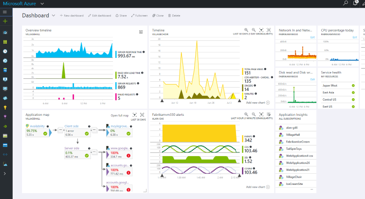
Task: Click the green plus New resource icon
Action: pos(5,21)
